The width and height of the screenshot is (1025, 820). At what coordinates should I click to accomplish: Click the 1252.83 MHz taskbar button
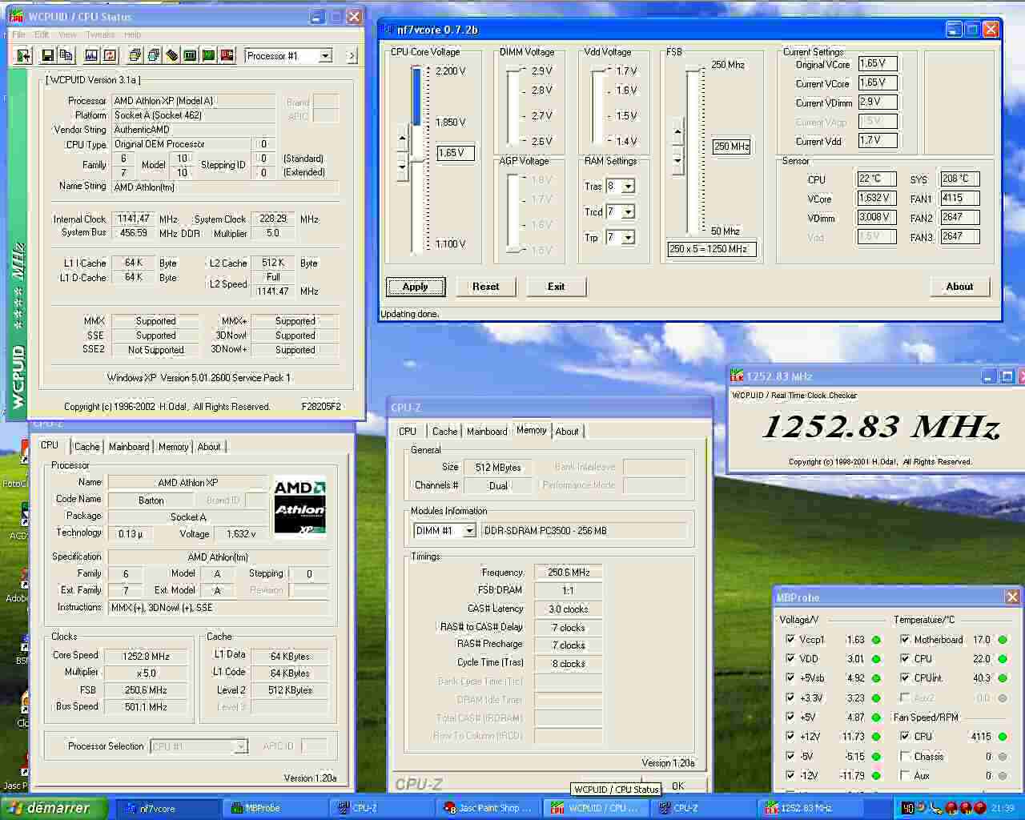tap(810, 808)
